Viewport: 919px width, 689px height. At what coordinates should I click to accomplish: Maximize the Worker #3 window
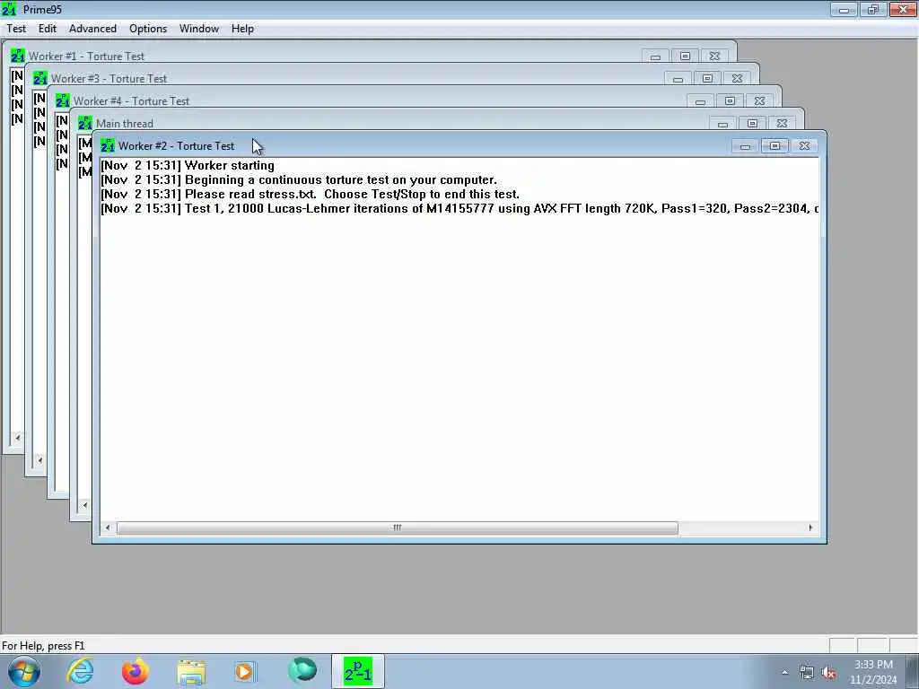pos(707,79)
